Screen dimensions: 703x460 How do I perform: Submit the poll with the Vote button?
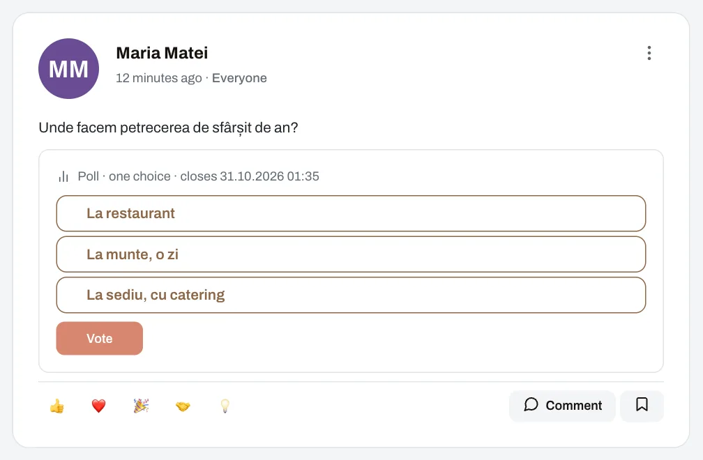click(100, 338)
